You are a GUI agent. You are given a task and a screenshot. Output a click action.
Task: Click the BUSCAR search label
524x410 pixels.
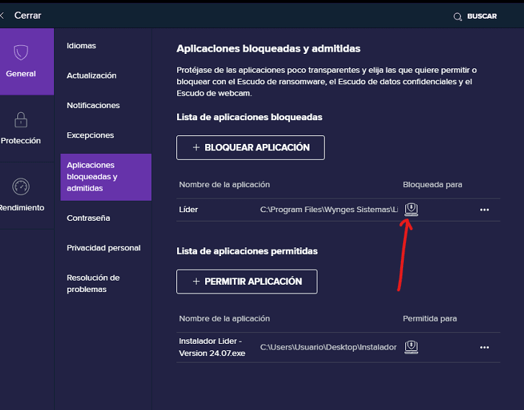482,16
